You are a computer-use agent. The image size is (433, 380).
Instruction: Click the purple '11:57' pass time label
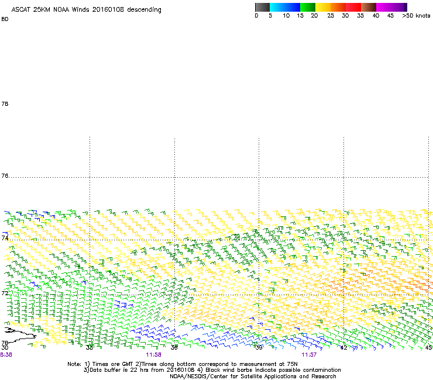pos(309,355)
